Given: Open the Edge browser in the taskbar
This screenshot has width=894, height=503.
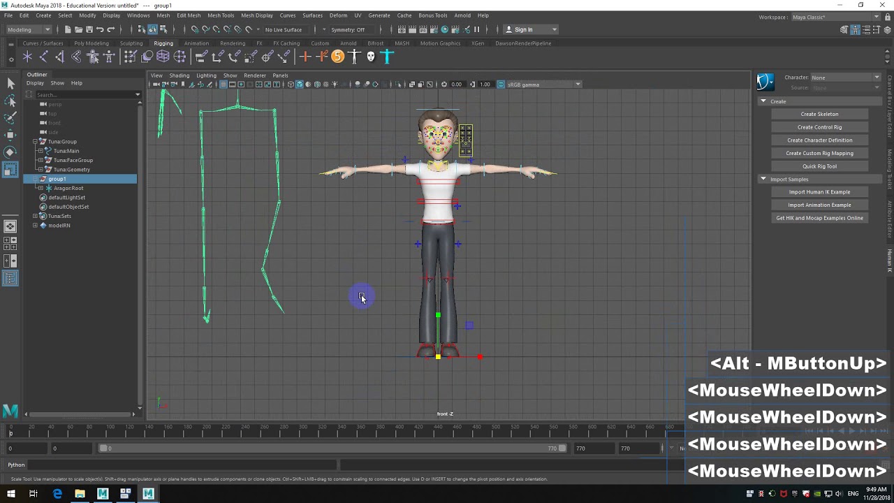Looking at the screenshot, I should click(57, 494).
